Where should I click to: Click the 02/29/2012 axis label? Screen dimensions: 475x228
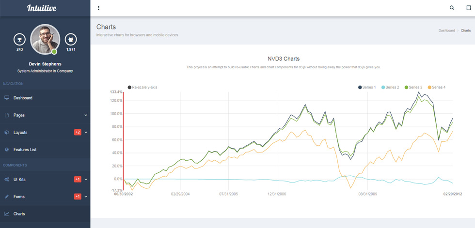(x=453, y=194)
